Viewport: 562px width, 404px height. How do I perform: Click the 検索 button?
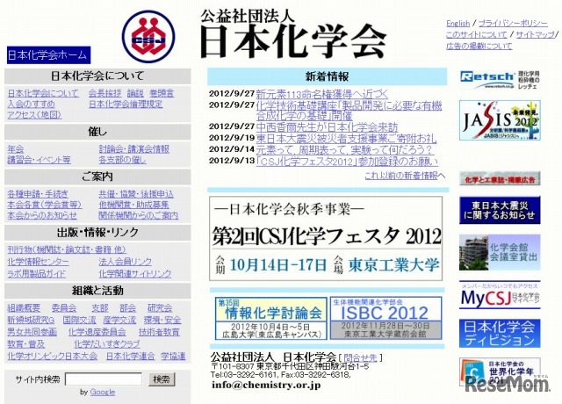point(162,379)
